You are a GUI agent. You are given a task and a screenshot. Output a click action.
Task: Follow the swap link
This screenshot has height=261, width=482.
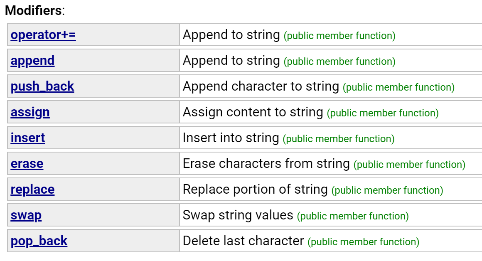pyautogui.click(x=26, y=215)
